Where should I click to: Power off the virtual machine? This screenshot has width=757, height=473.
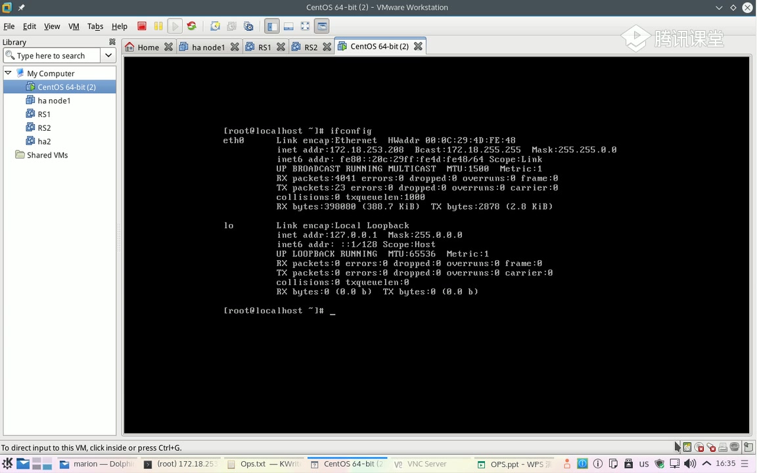141,26
